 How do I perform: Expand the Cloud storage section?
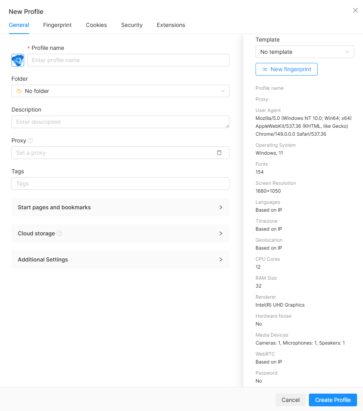click(120, 233)
